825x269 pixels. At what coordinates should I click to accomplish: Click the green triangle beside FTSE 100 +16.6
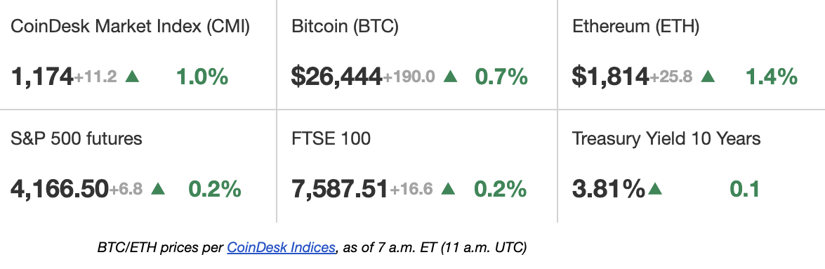pyautogui.click(x=448, y=188)
